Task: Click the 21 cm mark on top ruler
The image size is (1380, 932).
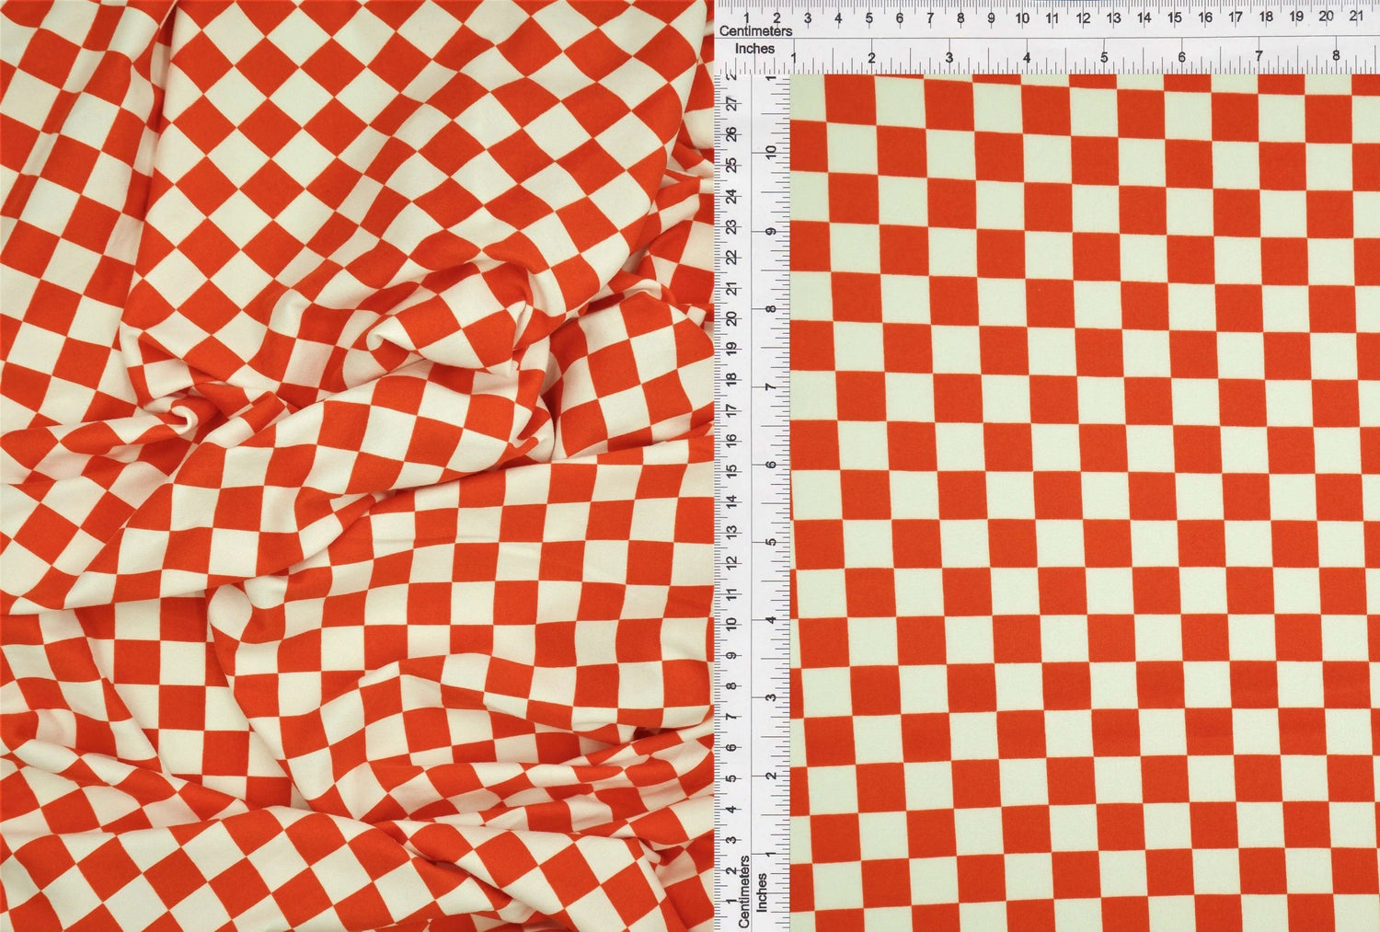Action: 1356,17
